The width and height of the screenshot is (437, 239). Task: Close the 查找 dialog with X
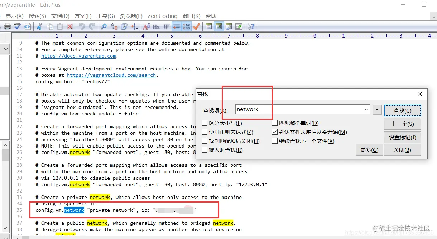[x=420, y=94]
